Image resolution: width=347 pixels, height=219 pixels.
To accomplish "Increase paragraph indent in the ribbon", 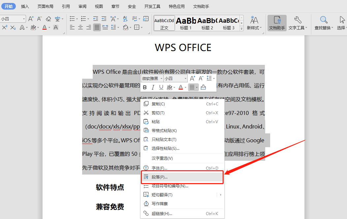I will [x=104, y=19].
